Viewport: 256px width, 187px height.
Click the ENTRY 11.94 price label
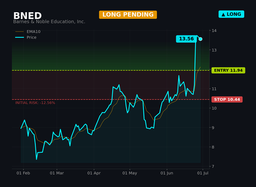[228, 70]
